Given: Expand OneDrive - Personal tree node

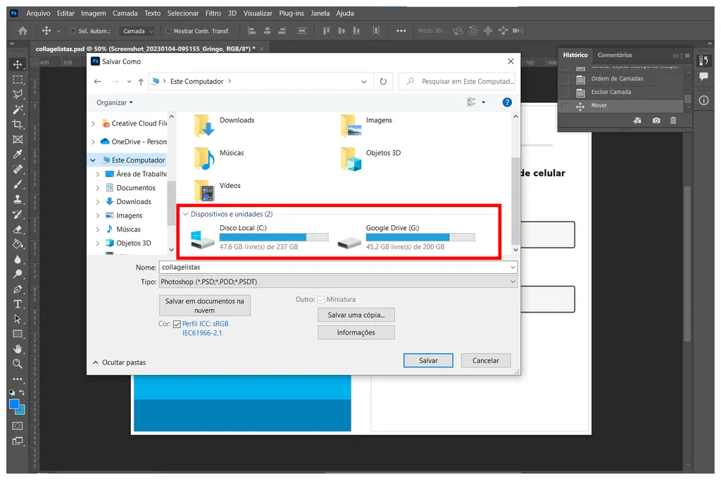Looking at the screenshot, I should [94, 141].
